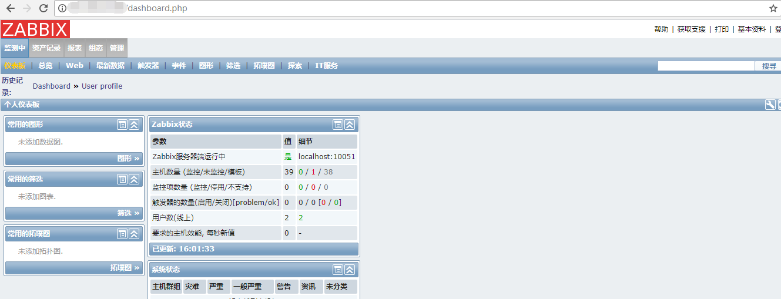Select the 组态 main tab
The height and width of the screenshot is (299, 781).
coord(96,48)
